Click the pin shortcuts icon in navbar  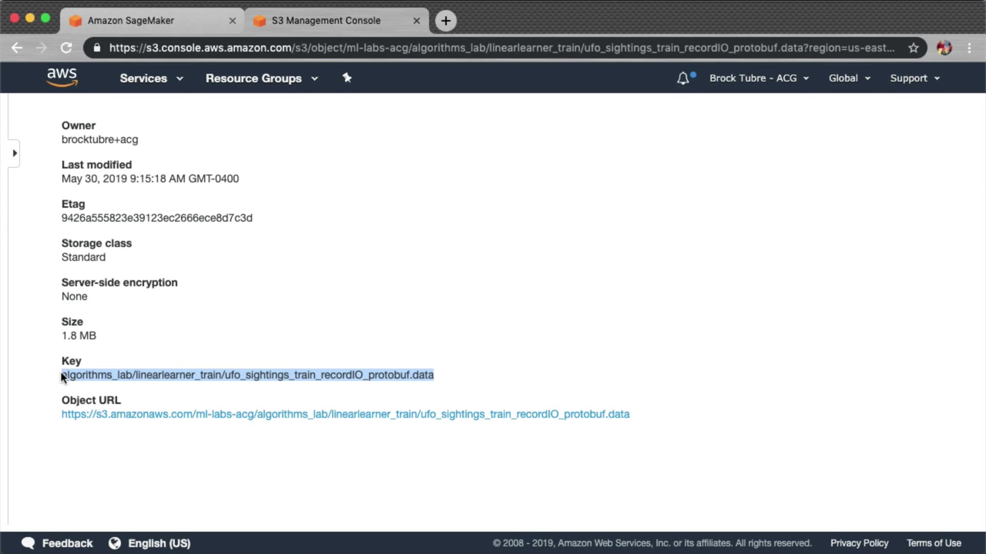pos(347,78)
